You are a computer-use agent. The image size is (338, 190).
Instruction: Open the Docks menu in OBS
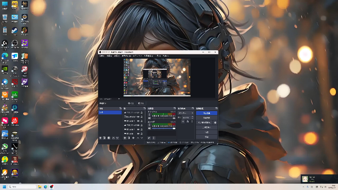pos(126,56)
